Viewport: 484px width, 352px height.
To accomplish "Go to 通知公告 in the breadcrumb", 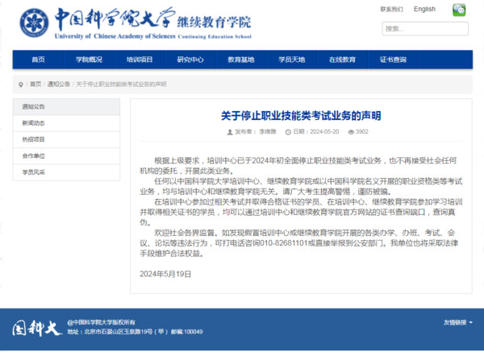I will click(59, 84).
